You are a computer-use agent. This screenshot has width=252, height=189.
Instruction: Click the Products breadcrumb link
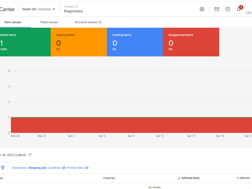[70, 7]
